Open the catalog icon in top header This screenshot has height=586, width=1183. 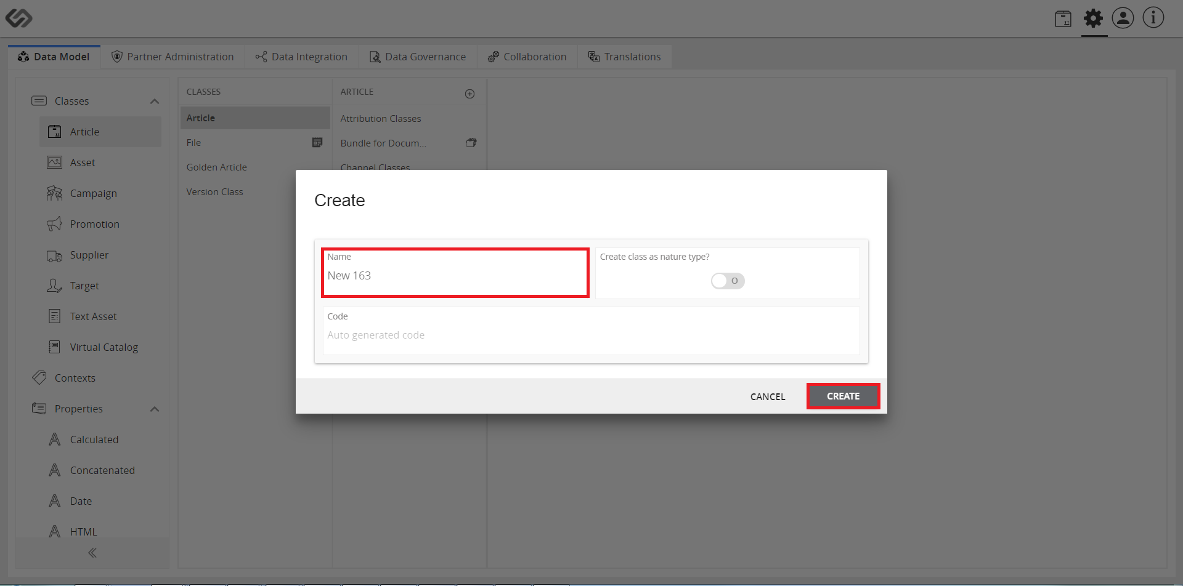click(x=1063, y=18)
